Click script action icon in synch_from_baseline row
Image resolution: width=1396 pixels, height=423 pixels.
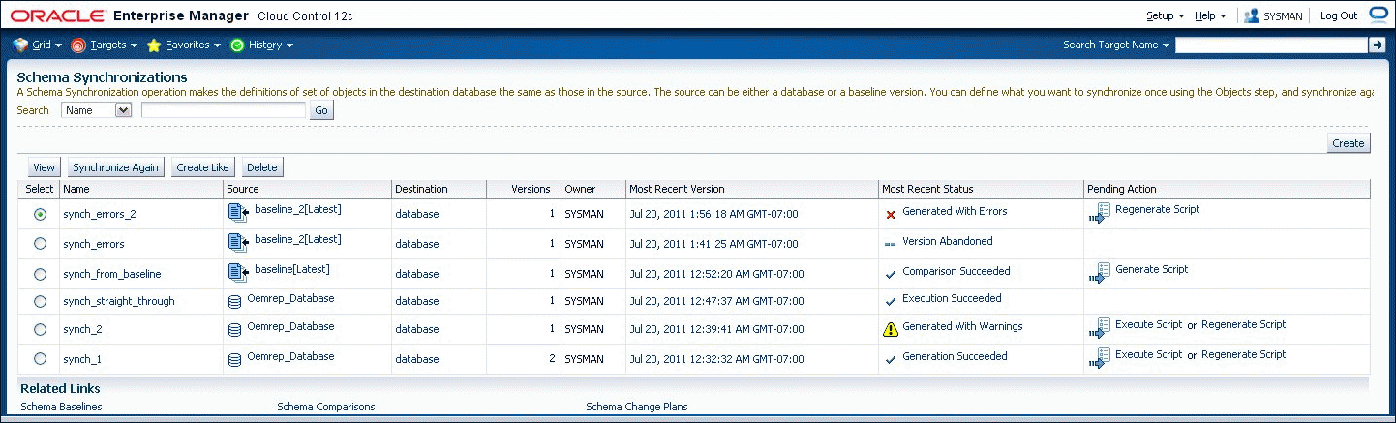tap(1099, 273)
